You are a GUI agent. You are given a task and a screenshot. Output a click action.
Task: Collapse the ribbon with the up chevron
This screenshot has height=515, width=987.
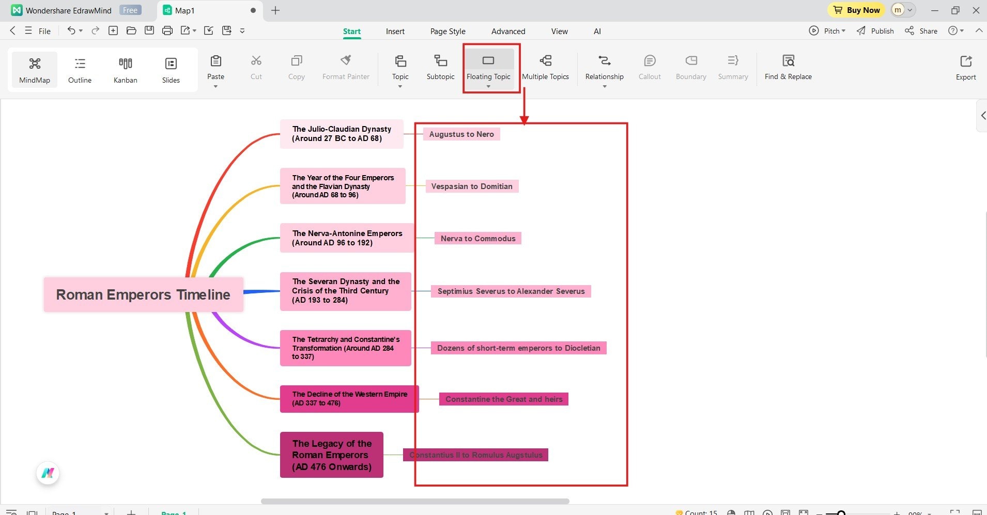[x=979, y=30]
